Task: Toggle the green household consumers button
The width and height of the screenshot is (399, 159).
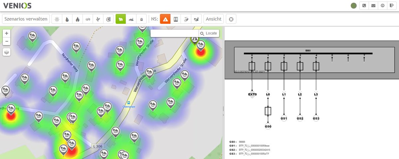Action: pyautogui.click(x=121, y=19)
